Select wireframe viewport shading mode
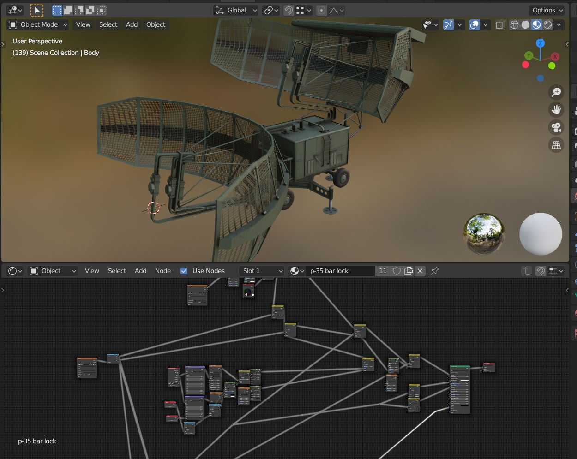 (x=514, y=25)
